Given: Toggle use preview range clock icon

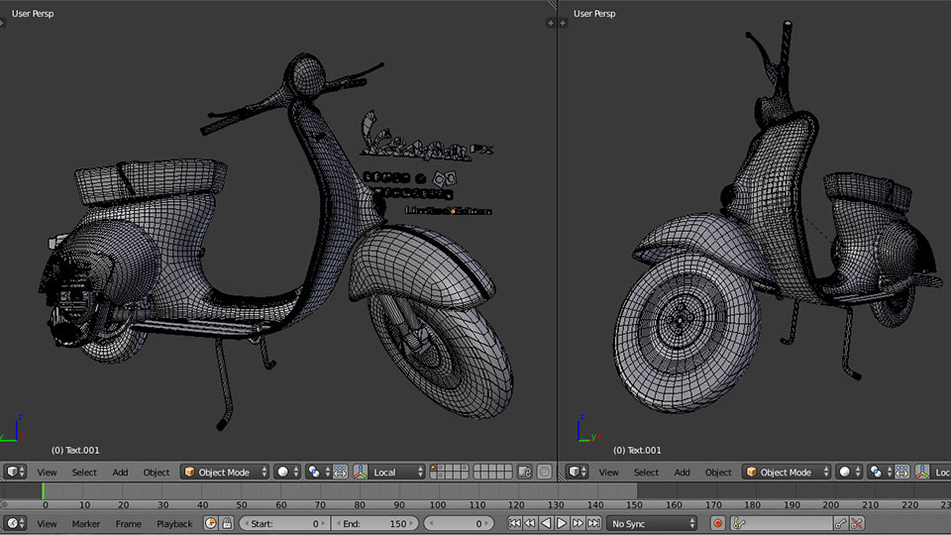Looking at the screenshot, I should tap(210, 523).
